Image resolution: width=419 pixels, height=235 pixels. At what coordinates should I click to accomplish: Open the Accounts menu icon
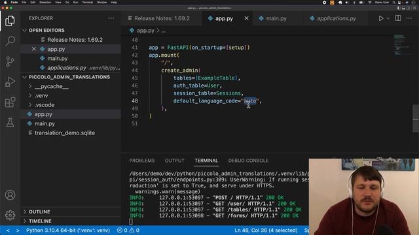pyautogui.click(x=10, y=195)
